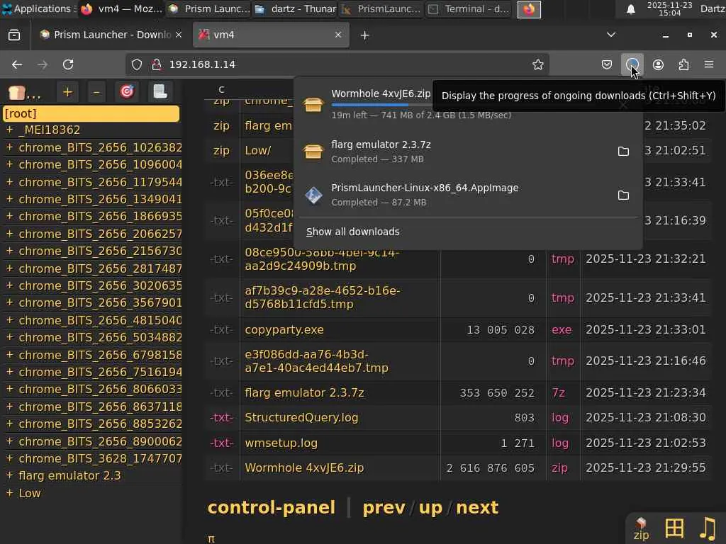Go back to the previous page

(x=17, y=64)
